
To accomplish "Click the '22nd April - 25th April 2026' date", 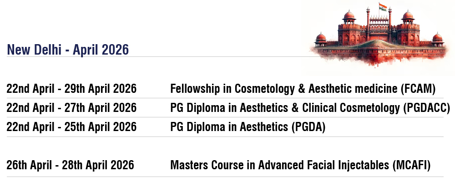I will (71, 127).
